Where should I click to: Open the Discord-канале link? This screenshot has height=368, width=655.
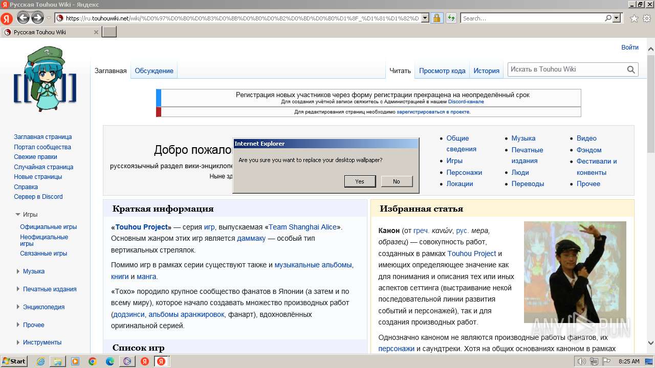click(466, 102)
